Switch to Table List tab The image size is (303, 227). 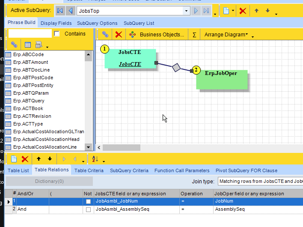[x=18, y=170]
